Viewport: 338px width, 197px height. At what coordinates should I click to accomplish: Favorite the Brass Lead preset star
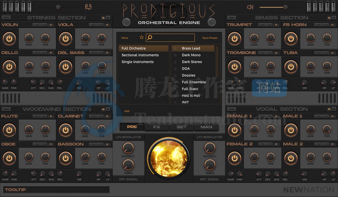pyautogui.click(x=175, y=48)
